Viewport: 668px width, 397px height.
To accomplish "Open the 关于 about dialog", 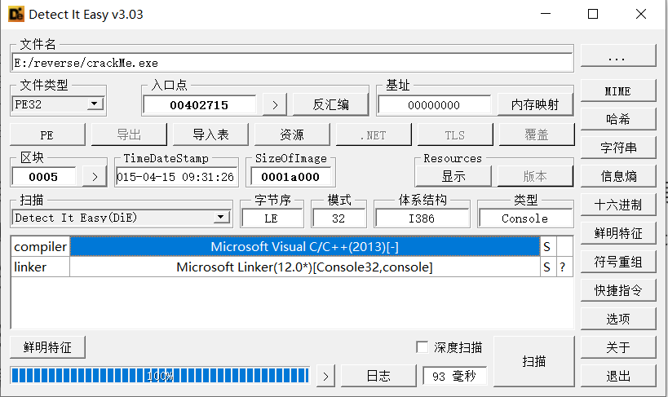I will tap(617, 347).
